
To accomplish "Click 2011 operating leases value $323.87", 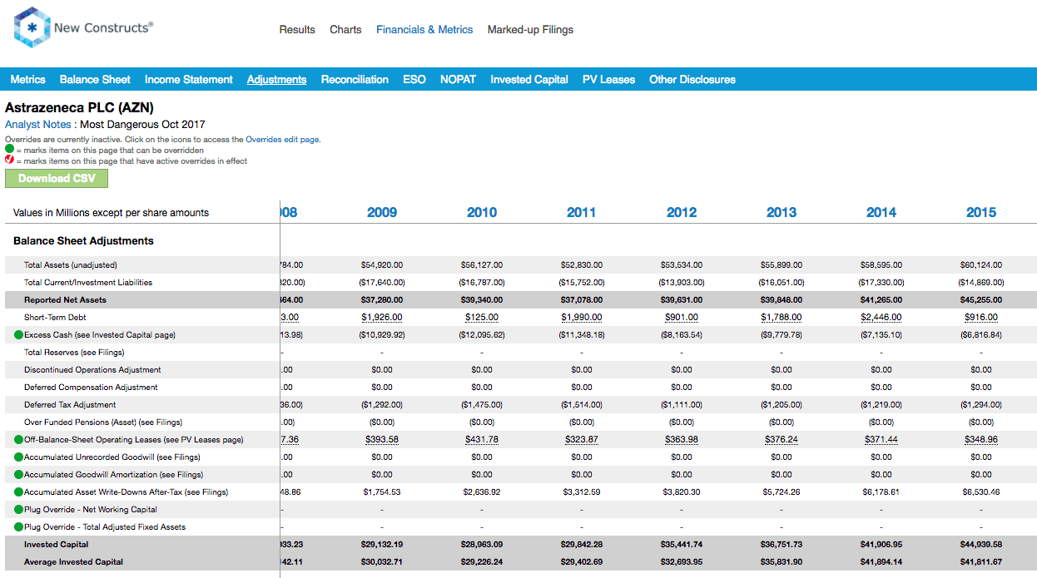I will [582, 440].
